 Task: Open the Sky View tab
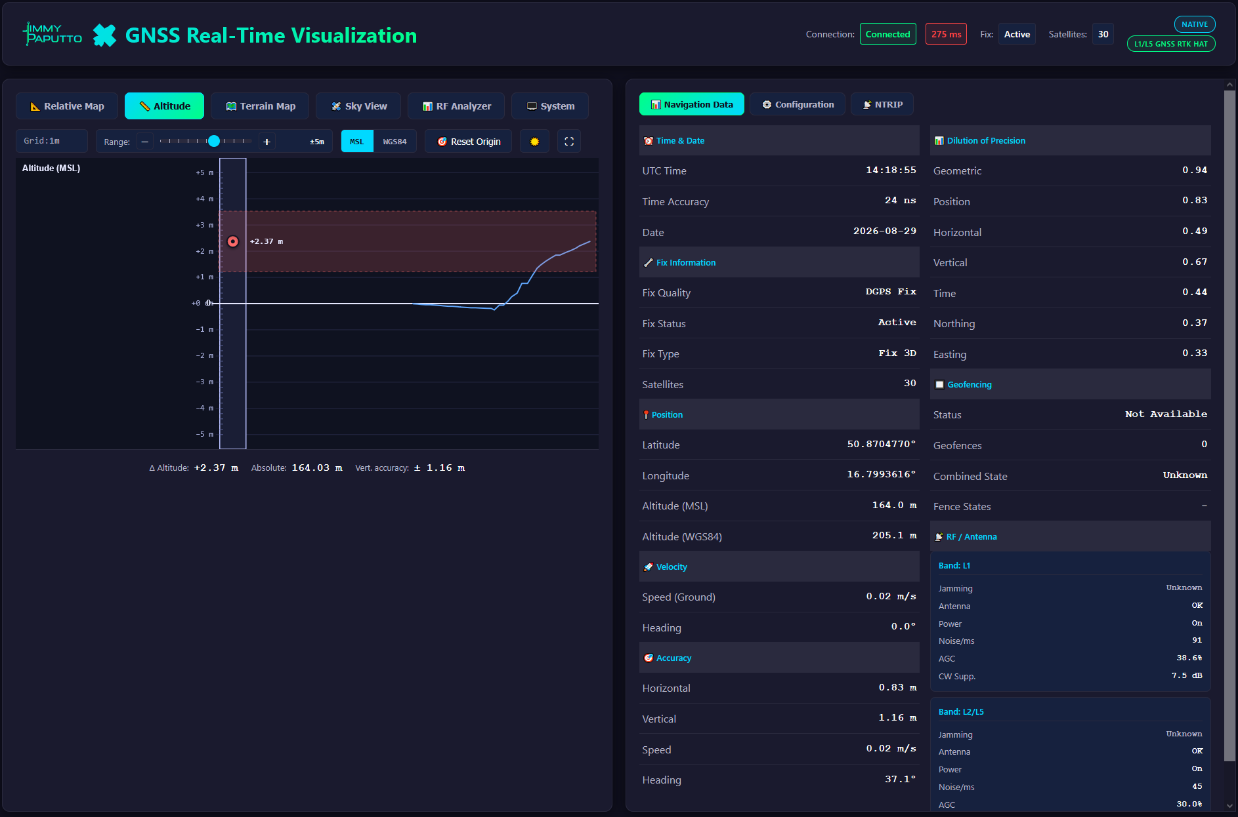point(358,106)
